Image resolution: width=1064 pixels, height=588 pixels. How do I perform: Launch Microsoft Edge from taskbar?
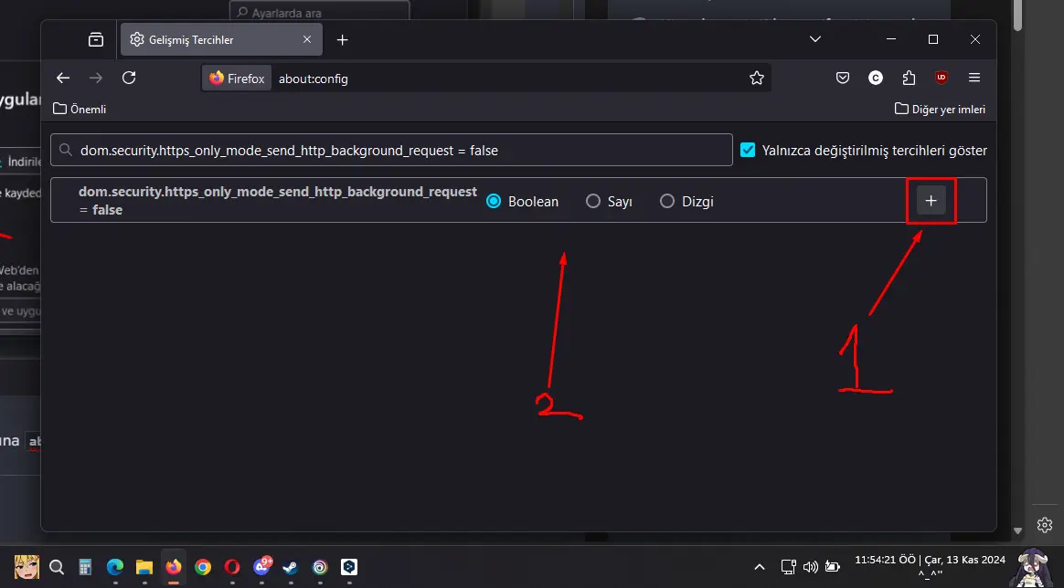point(114,567)
